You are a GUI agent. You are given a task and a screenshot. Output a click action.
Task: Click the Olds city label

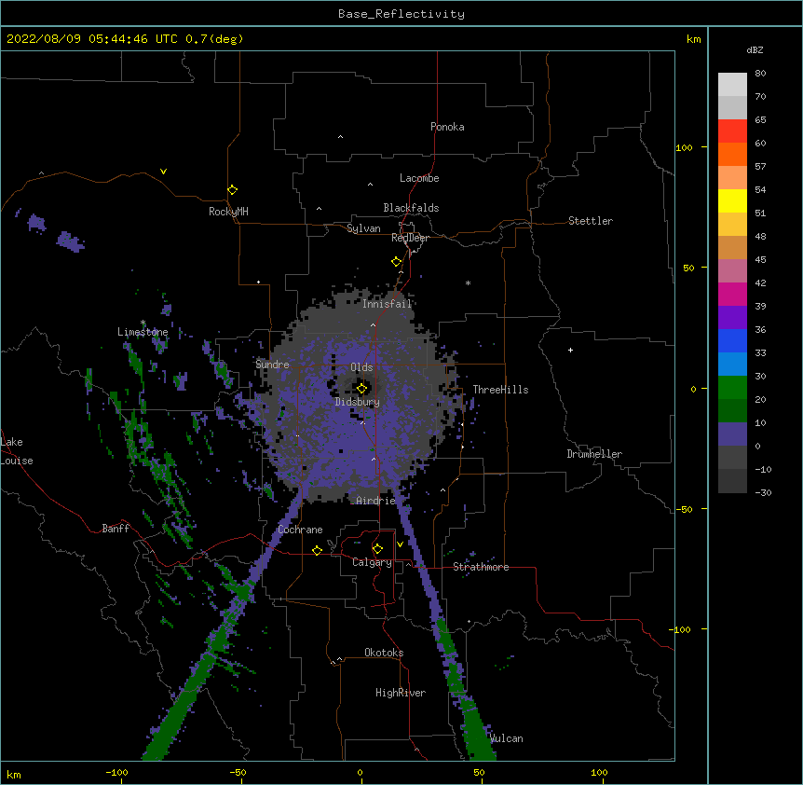click(x=361, y=367)
